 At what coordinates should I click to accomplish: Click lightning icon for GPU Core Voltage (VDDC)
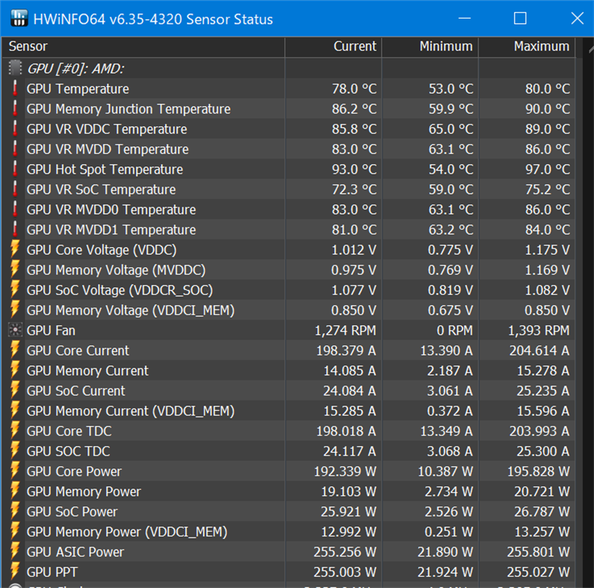pos(15,249)
